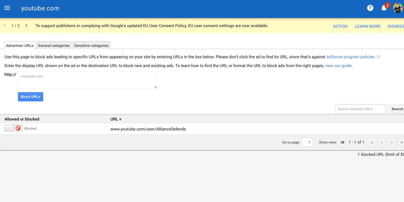Viewport: 404px width, 202px height.
Task: Open the help question mark icon
Action: [x=370, y=8]
